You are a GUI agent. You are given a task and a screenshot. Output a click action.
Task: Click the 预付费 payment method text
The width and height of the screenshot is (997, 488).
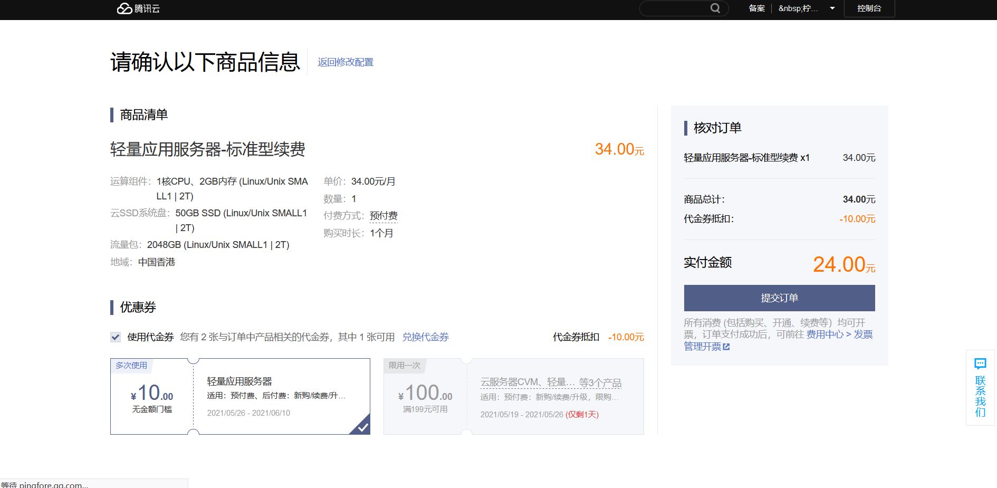(x=384, y=216)
